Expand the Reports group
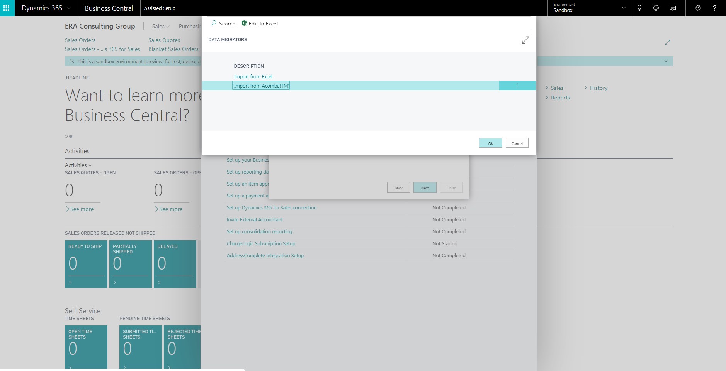 pyautogui.click(x=558, y=98)
